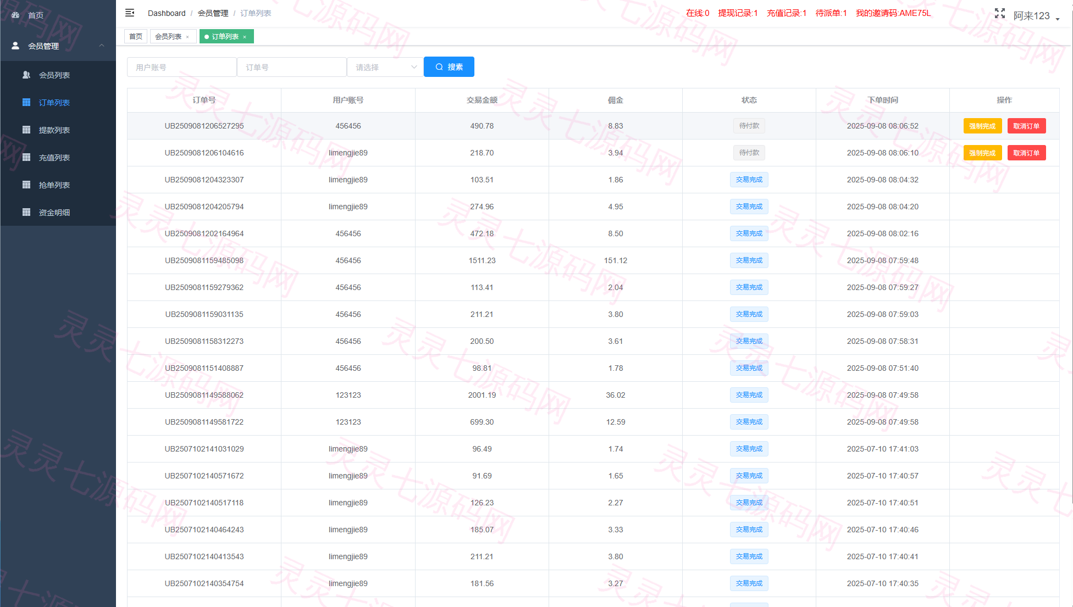Open 资金明细 in the sidebar
The height and width of the screenshot is (607, 1073).
tap(58, 212)
